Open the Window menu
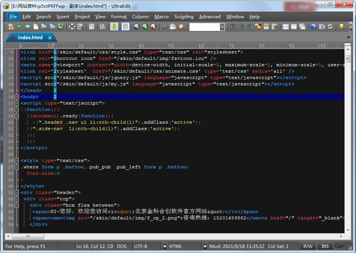 coord(235,17)
